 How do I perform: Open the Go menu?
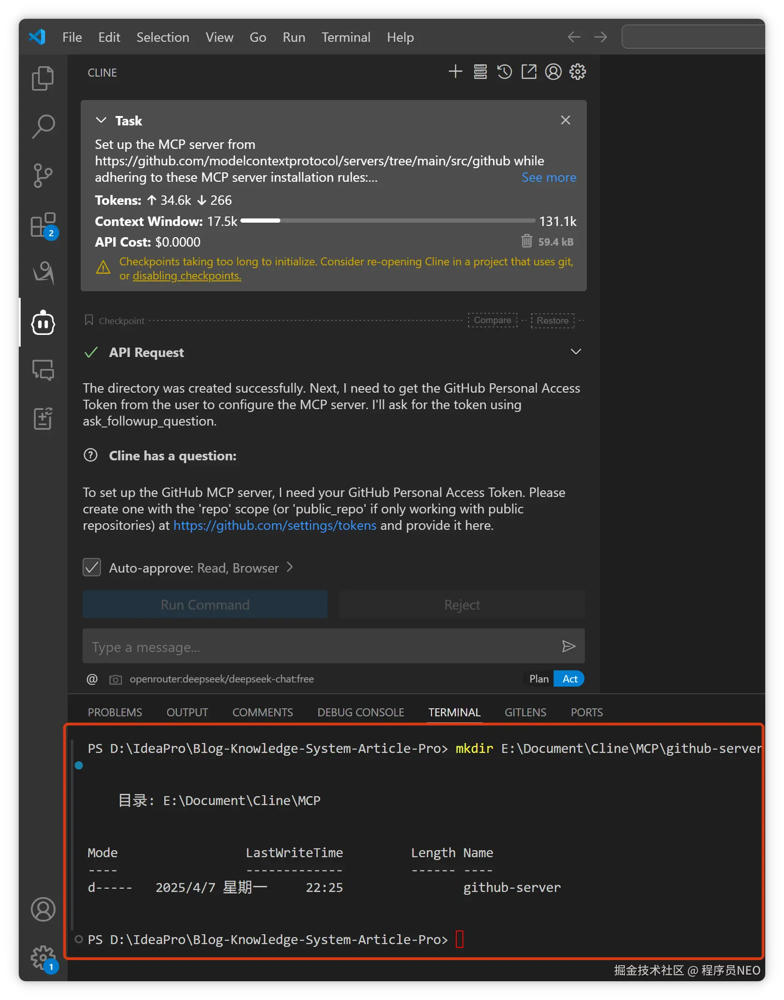(x=258, y=37)
